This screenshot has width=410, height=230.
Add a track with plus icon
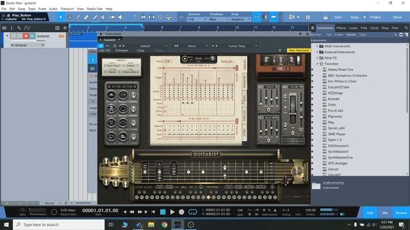click(65, 27)
